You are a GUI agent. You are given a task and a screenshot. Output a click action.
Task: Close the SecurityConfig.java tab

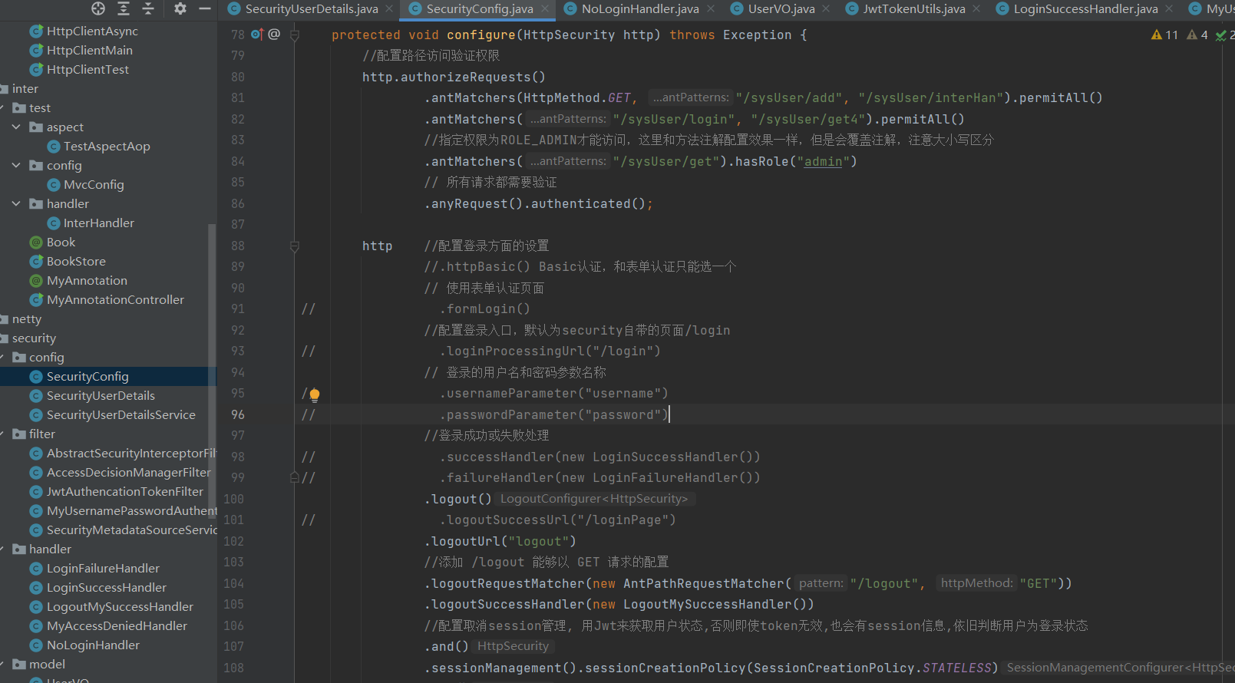pos(545,9)
